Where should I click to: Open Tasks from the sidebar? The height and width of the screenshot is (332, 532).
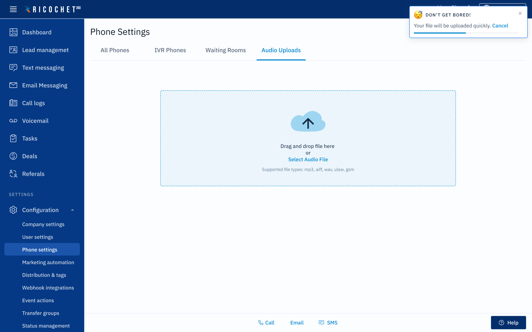tap(29, 138)
